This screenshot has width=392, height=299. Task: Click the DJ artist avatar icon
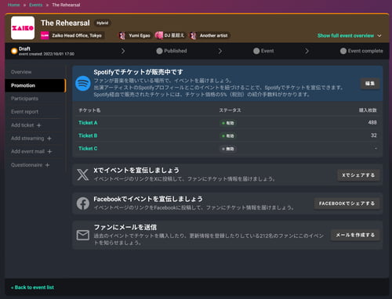tap(159, 35)
